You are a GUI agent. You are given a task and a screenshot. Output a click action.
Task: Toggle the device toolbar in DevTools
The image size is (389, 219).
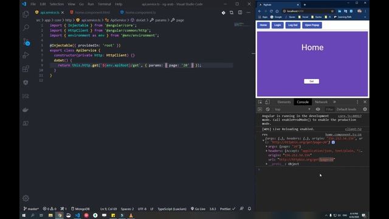coord(267,102)
